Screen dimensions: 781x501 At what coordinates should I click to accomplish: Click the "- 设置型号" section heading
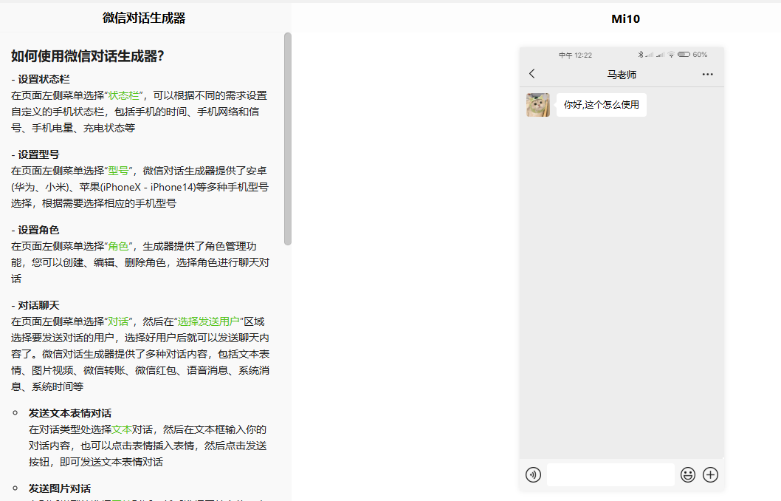35,154
